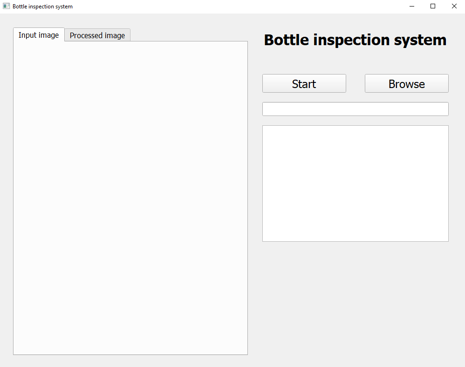The image size is (465, 367).
Task: Start the bottle inspection process
Action: point(304,83)
